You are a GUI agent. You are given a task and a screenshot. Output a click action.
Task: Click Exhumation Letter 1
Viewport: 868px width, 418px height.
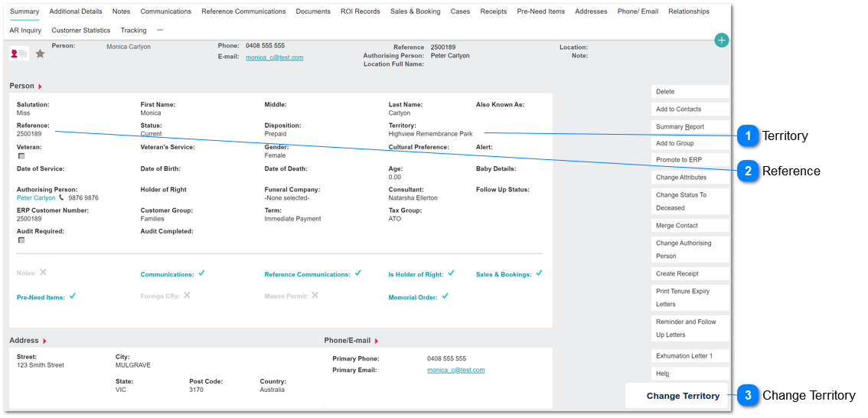pyautogui.click(x=690, y=356)
